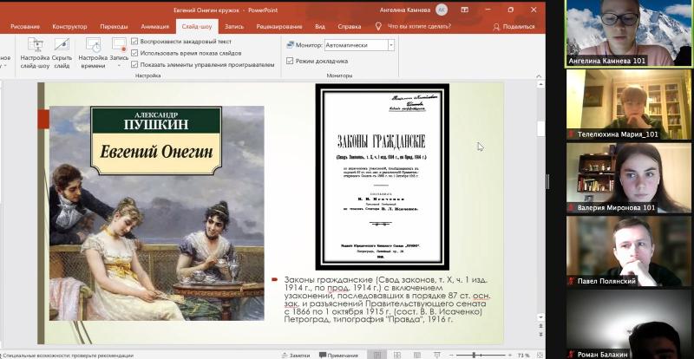The width and height of the screenshot is (694, 359).
Task: Click the video panel divider handle
Action: [548, 181]
